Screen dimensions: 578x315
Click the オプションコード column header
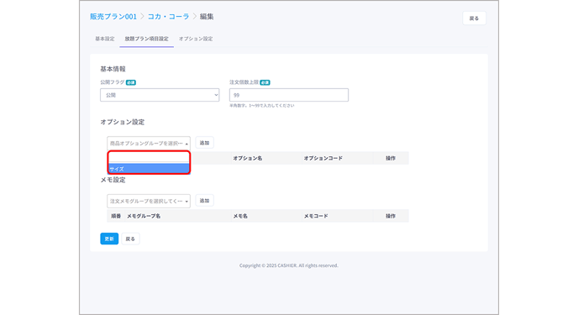click(323, 158)
